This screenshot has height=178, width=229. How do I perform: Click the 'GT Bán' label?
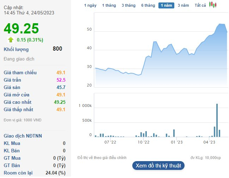[x=12, y=165]
